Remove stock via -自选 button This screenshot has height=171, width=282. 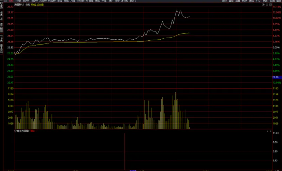pyautogui.click(x=272, y=1)
